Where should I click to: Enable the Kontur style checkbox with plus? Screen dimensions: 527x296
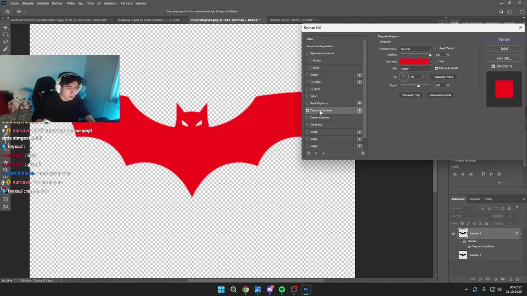coord(308,75)
